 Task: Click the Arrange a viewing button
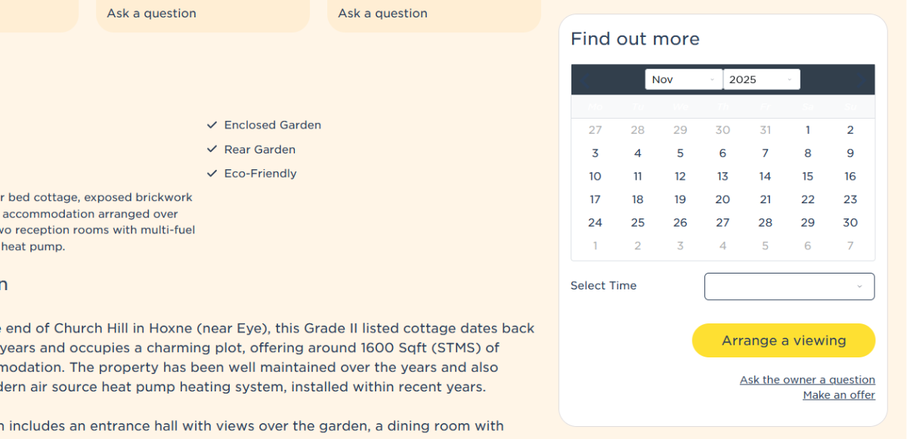tap(783, 341)
